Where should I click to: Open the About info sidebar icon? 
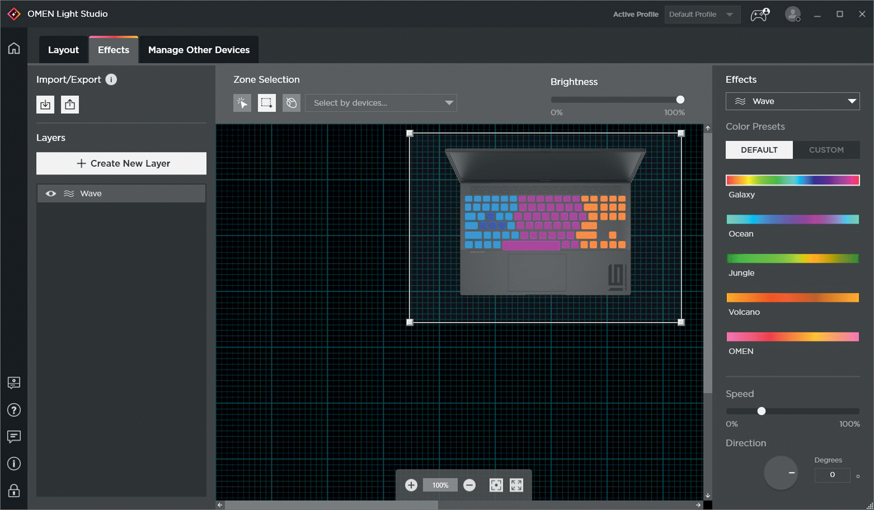click(14, 464)
